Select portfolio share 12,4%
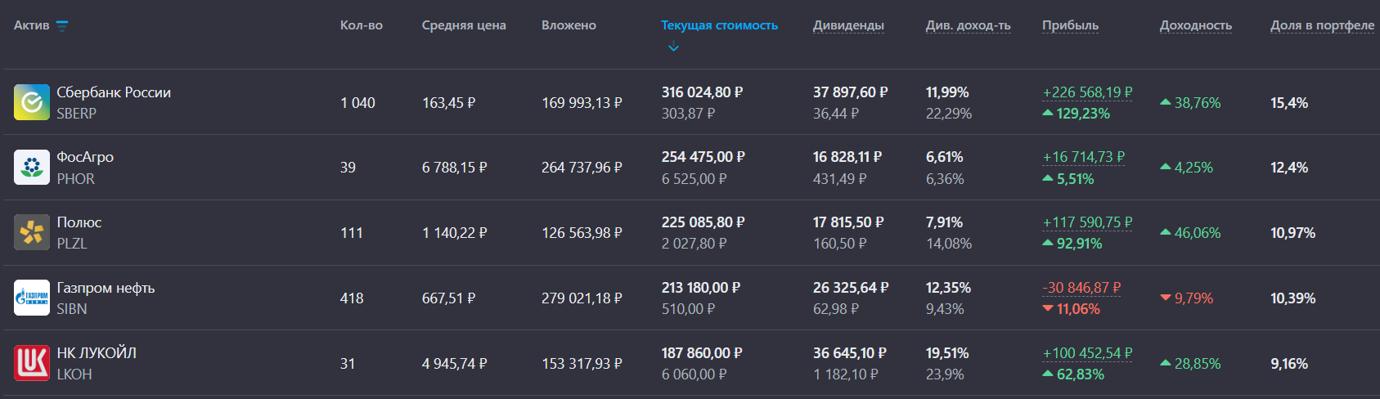Image resolution: width=1380 pixels, height=399 pixels. click(1289, 168)
